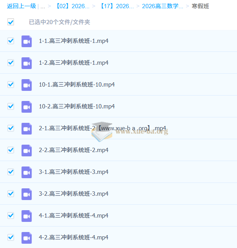The height and width of the screenshot is (248, 237).
Task: Click video icon for 4-1.高三冲刺系统班-4.mp4
Action: [x=26, y=216]
